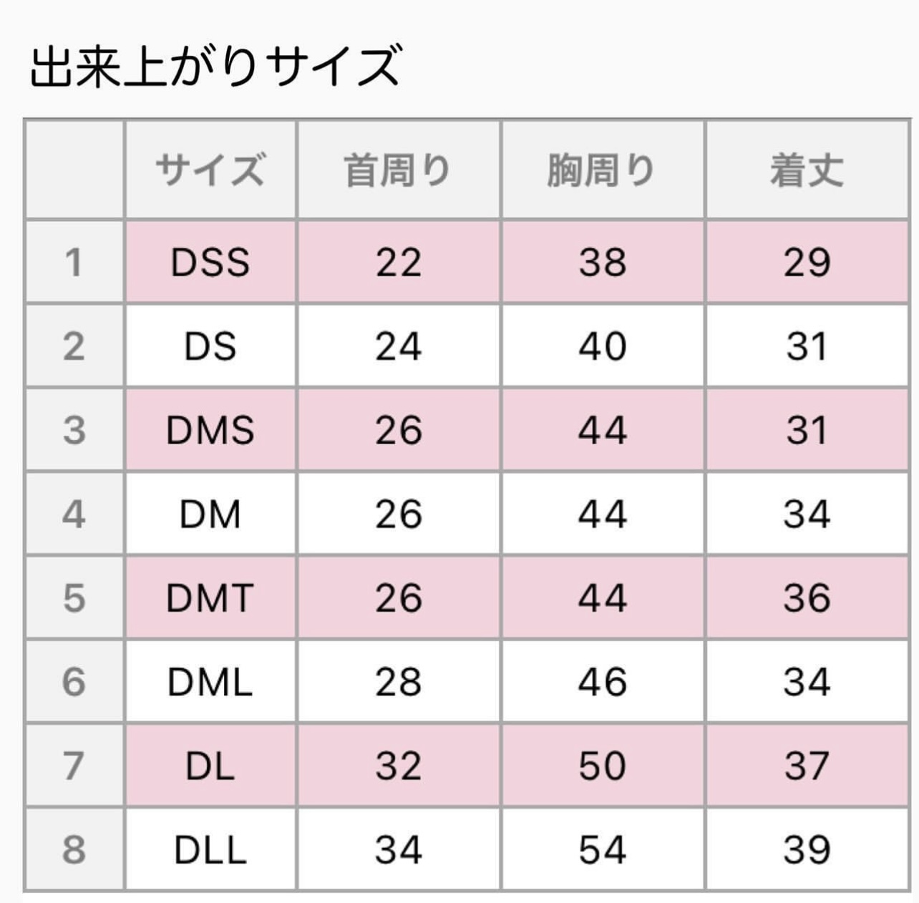This screenshot has height=903, width=919.
Task: Click the サイズ column header
Action: pos(210,170)
